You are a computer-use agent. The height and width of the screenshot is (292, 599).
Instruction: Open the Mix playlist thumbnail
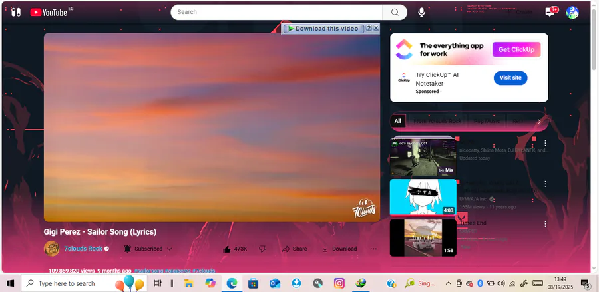click(423, 157)
